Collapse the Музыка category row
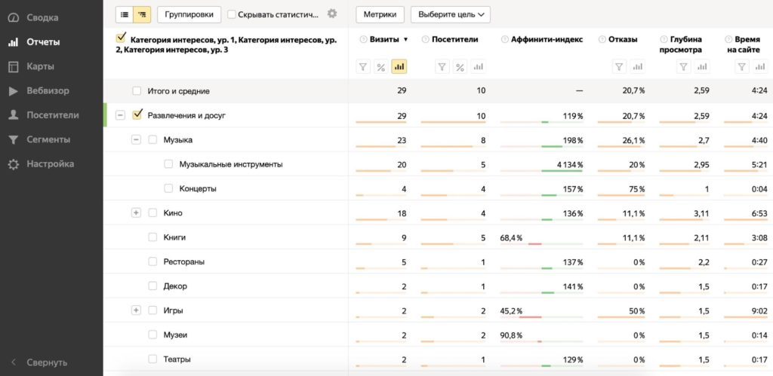Screen dimensions: 773x376 137,140
